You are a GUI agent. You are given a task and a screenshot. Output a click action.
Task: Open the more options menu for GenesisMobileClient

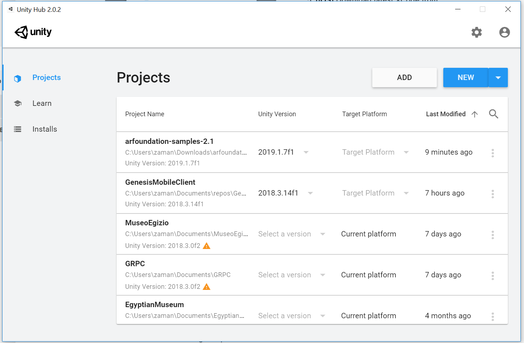(x=492, y=194)
